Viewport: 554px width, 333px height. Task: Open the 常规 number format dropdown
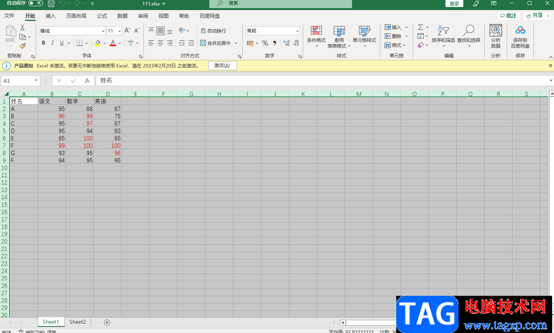click(x=297, y=31)
